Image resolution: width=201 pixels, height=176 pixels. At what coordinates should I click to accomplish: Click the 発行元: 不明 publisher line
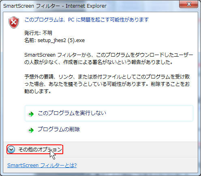point(38,33)
